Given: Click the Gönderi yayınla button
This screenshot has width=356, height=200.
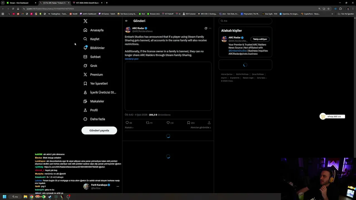Looking at the screenshot, I should [x=99, y=130].
